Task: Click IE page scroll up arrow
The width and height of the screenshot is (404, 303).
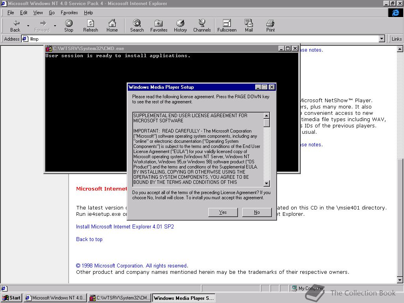Action: coord(400,49)
